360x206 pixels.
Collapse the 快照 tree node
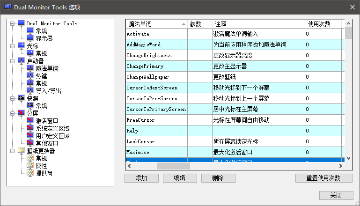tap(12, 98)
